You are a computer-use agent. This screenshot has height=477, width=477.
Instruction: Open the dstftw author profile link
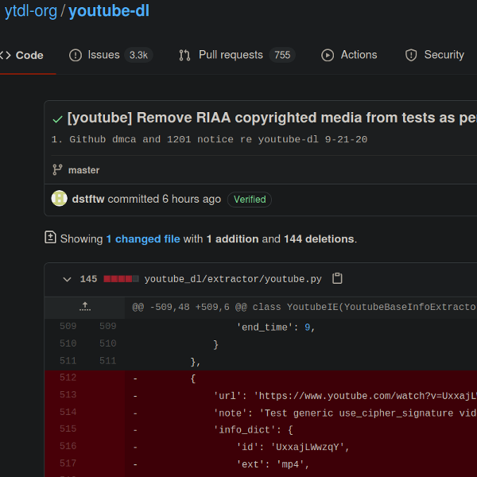[x=87, y=199]
